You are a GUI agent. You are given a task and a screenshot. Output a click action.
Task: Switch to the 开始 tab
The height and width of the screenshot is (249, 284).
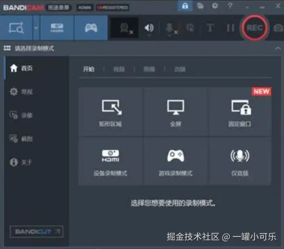coord(88,69)
